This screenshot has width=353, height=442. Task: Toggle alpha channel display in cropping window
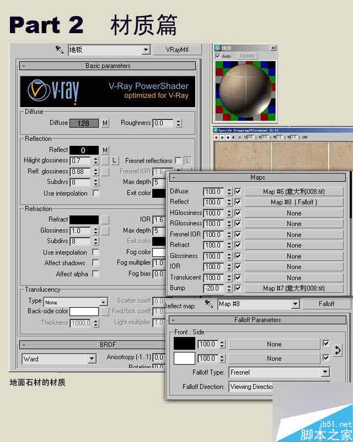(x=233, y=137)
